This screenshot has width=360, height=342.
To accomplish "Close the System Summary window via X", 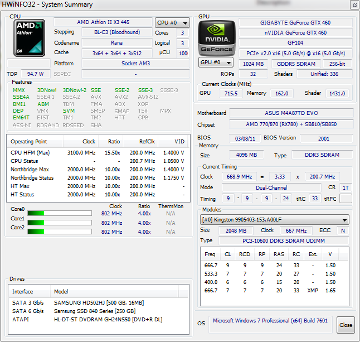I will (354, 5).
